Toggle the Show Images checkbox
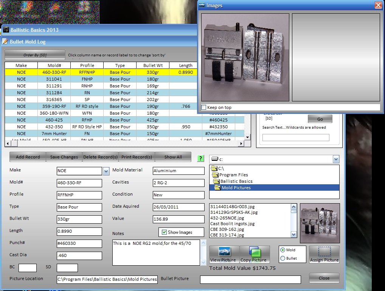 tap(164, 232)
